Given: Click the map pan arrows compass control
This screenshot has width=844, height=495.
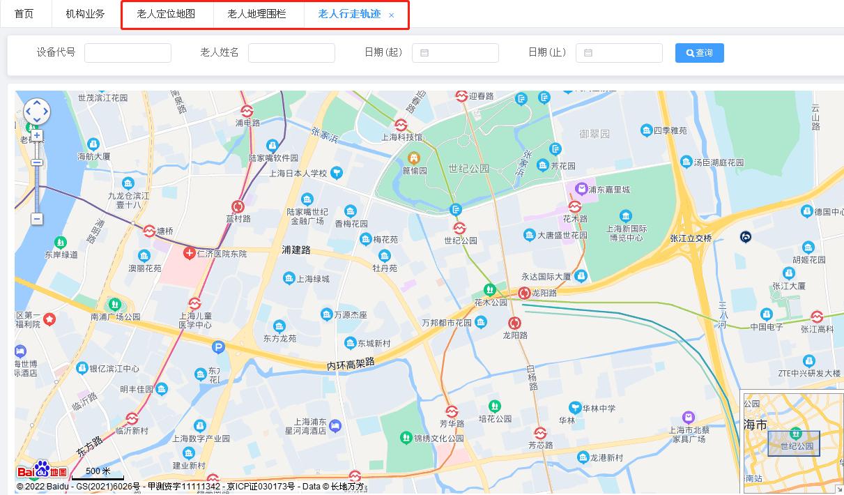Looking at the screenshot, I should (37, 112).
